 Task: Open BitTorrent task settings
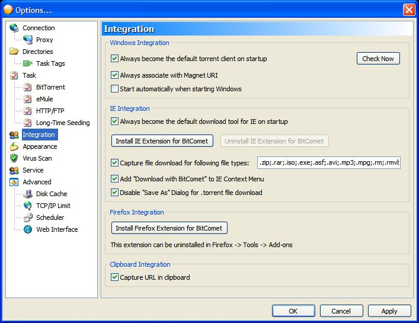[x=50, y=87]
